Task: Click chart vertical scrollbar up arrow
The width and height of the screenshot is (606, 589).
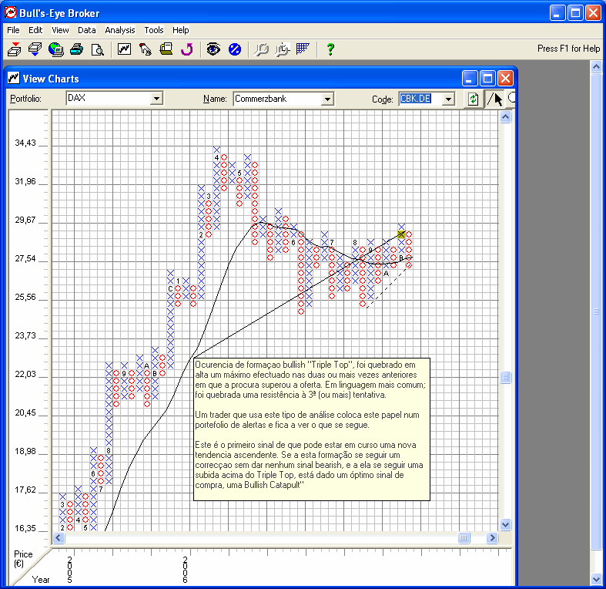Action: tap(506, 116)
